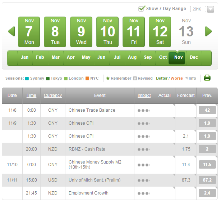
Task: Click the Sydney session color swatch
Action: click(27, 79)
